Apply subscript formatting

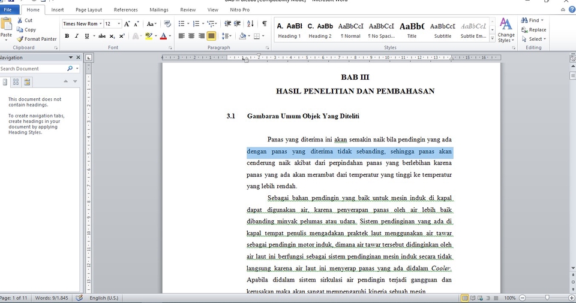[x=112, y=36]
